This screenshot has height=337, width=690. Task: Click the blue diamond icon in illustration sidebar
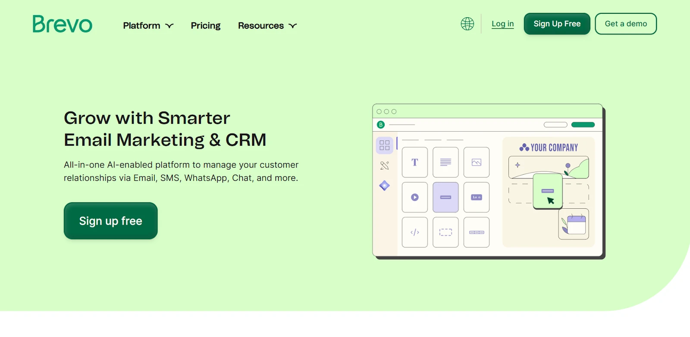coord(384,186)
